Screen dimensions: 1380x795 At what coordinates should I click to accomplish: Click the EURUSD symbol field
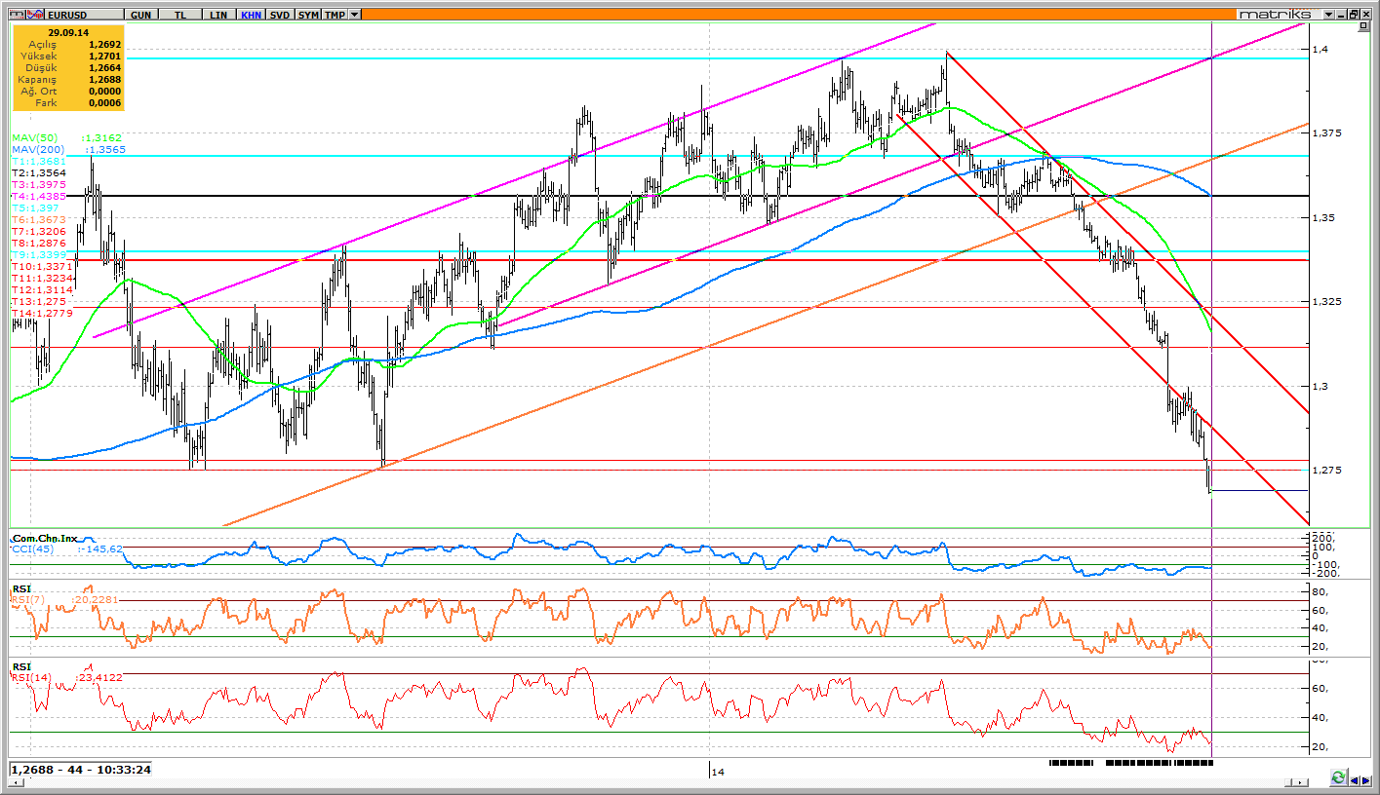tap(84, 15)
